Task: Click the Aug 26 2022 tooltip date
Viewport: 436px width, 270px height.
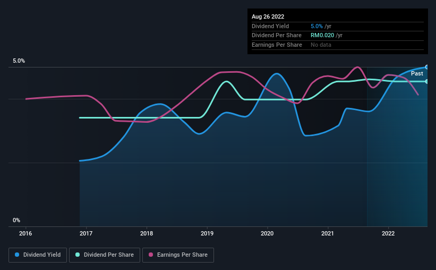Action: 268,16
